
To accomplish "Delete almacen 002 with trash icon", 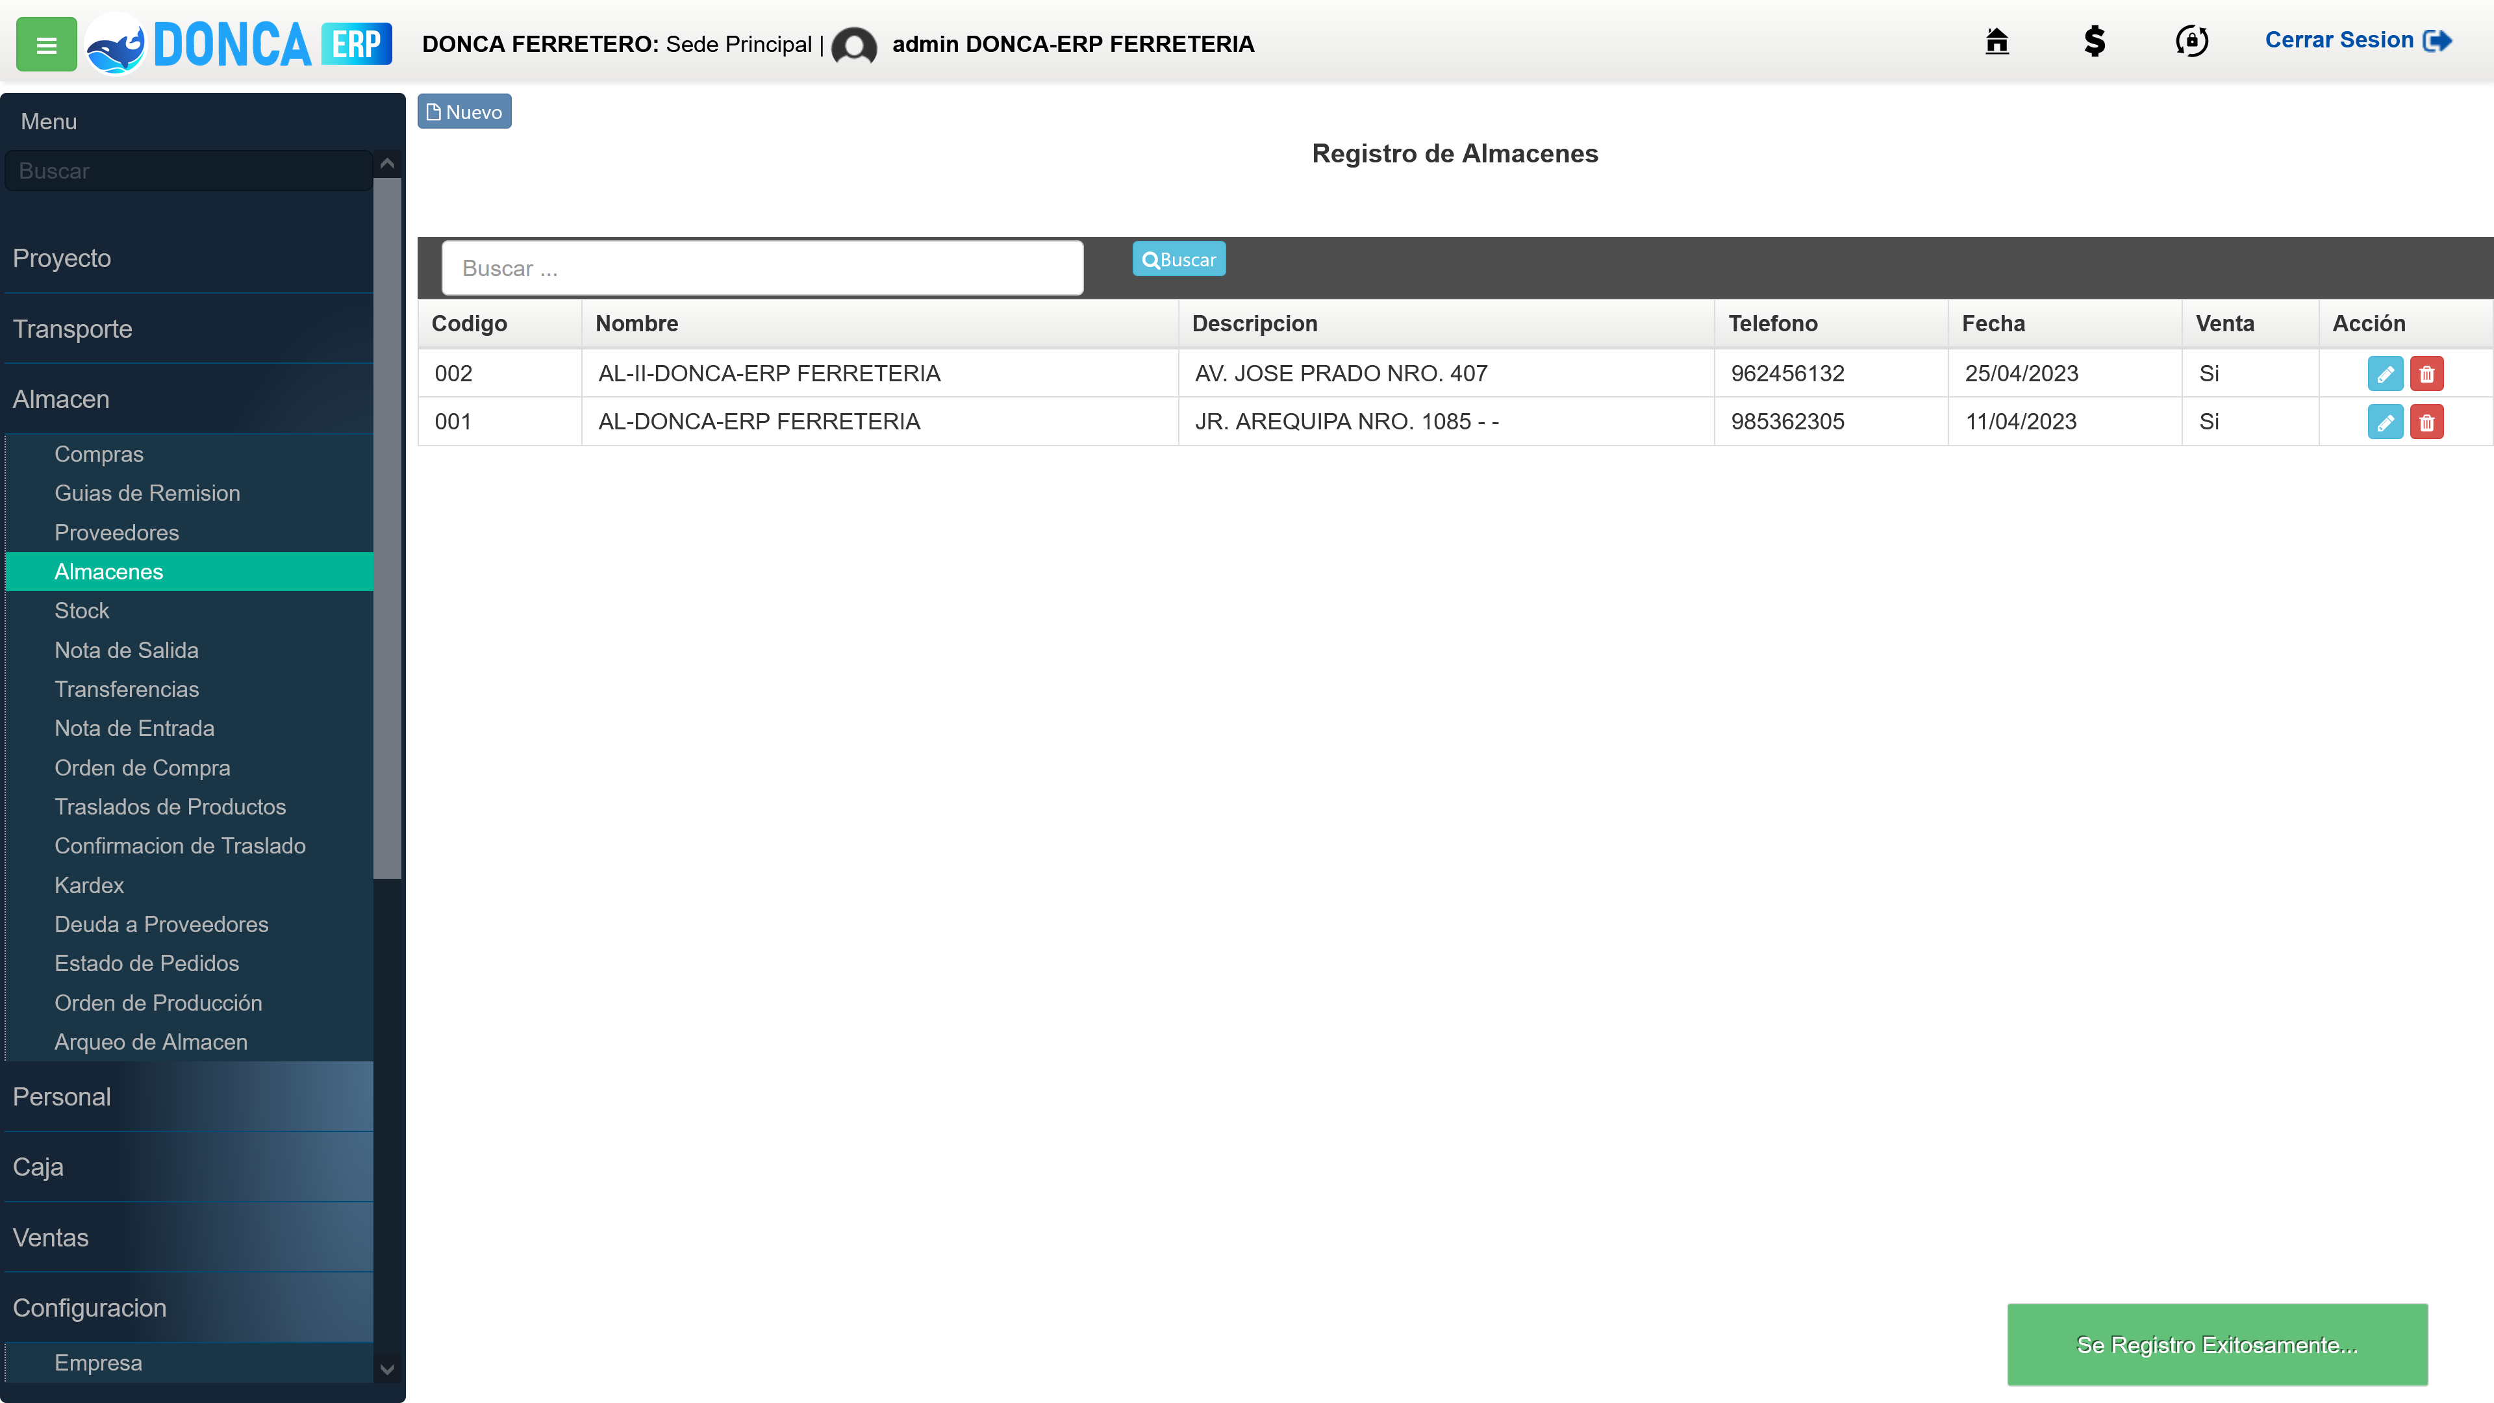I will tap(2426, 373).
